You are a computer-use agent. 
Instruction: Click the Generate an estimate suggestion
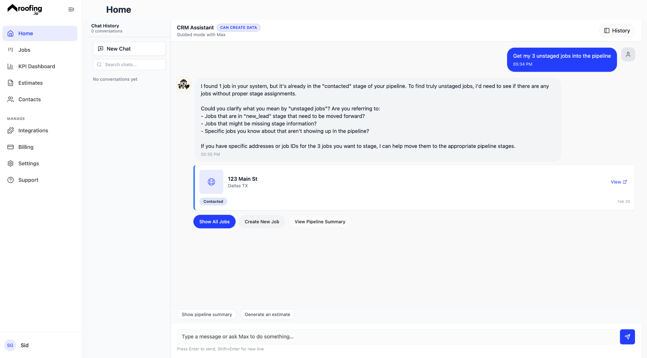267,314
